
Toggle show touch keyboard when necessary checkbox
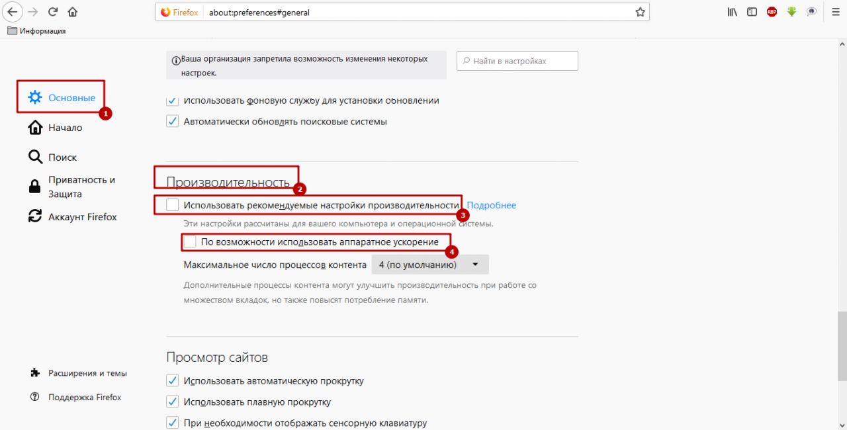click(172, 423)
